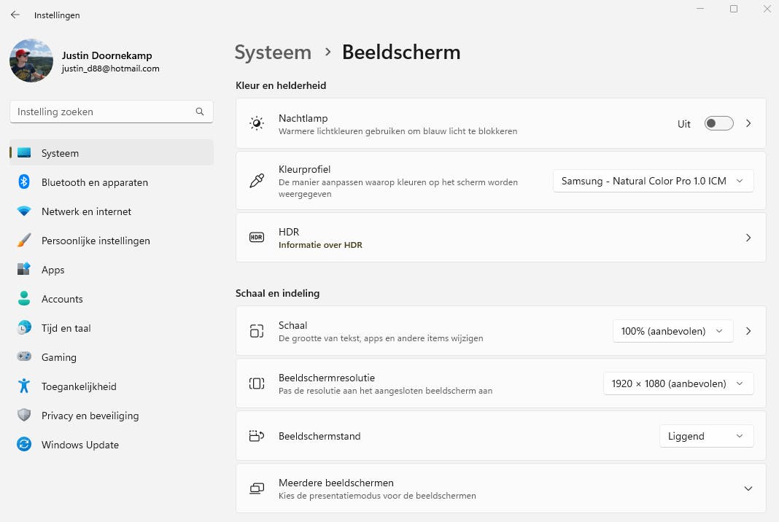Screen dimensions: 779x522
Task: Click the Toegankelijkheid accessibility icon
Action: pyautogui.click(x=24, y=386)
